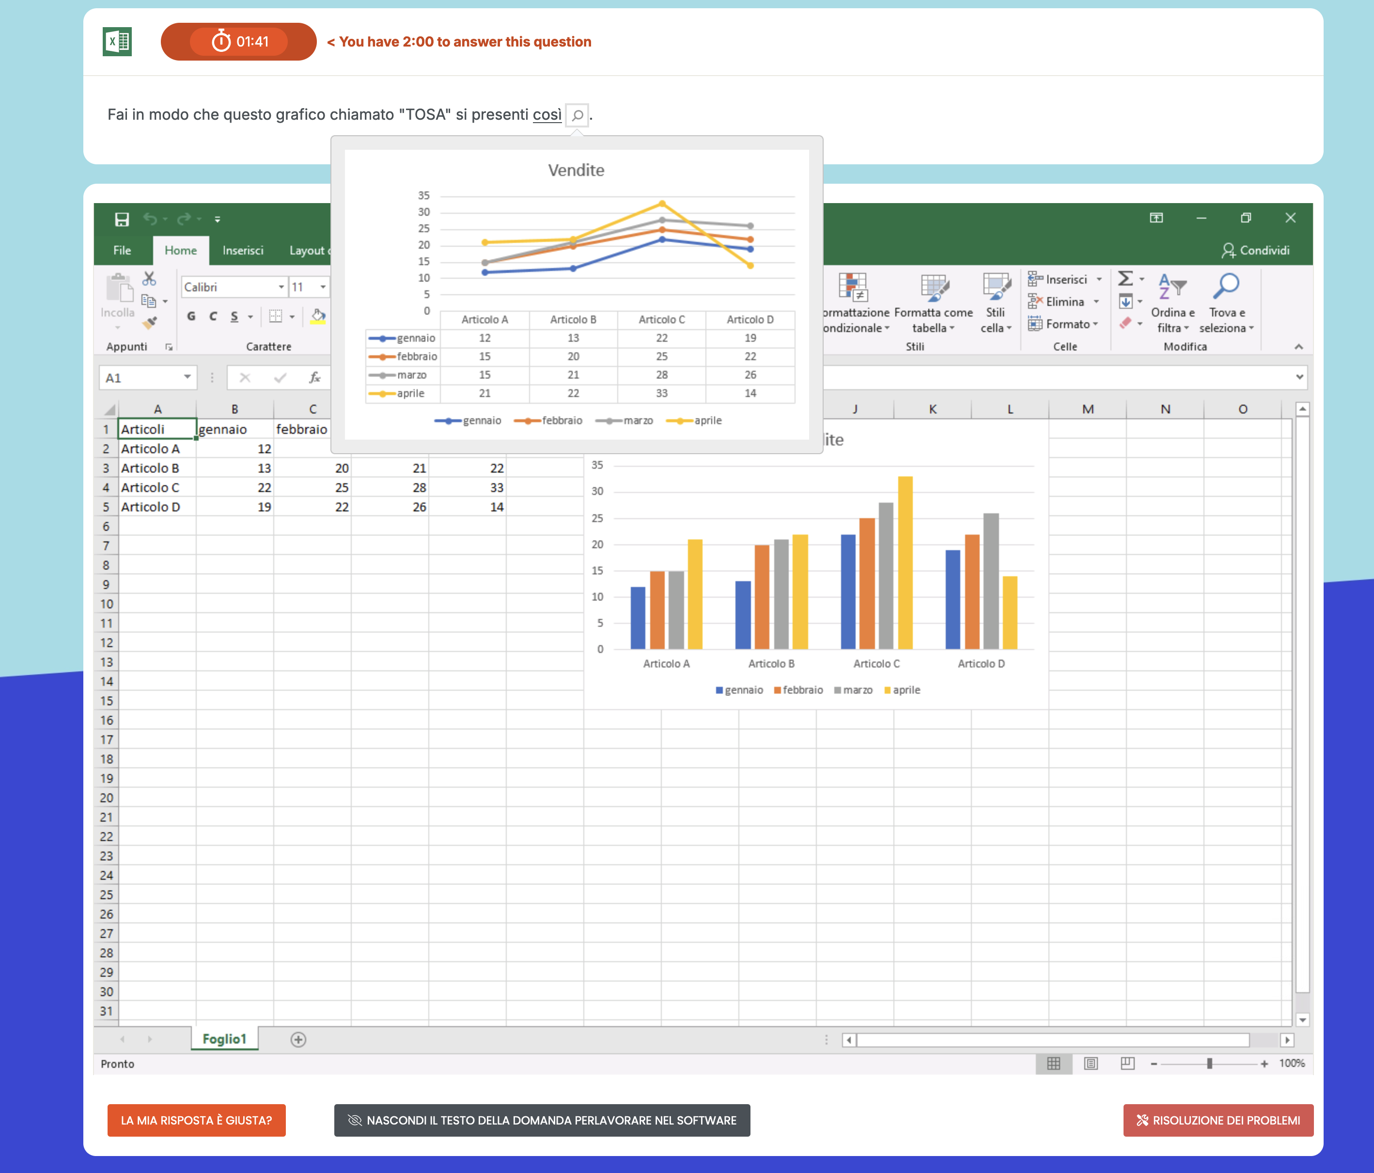Viewport: 1374px width, 1173px height.
Task: Toggle italic C formatting
Action: (213, 317)
